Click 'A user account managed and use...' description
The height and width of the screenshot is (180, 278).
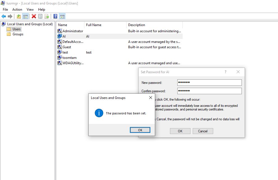pyautogui.click(x=154, y=63)
